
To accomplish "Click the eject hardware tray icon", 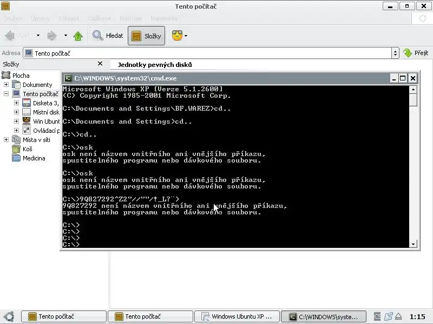I will point(398,316).
